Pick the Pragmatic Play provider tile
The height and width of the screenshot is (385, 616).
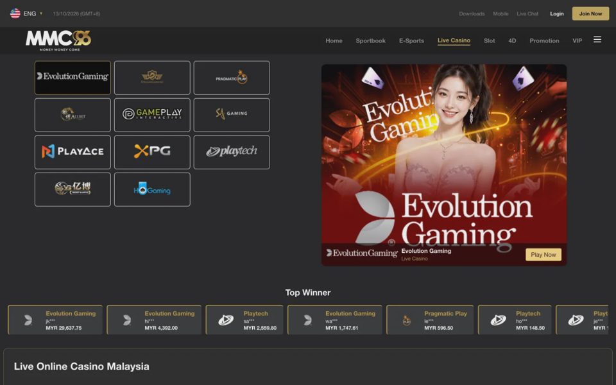click(x=232, y=78)
